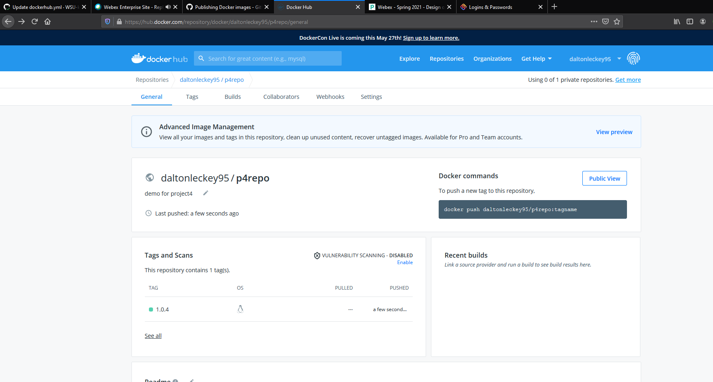
Task: Close the Update dockerhub.yml tab
Action: point(84,7)
